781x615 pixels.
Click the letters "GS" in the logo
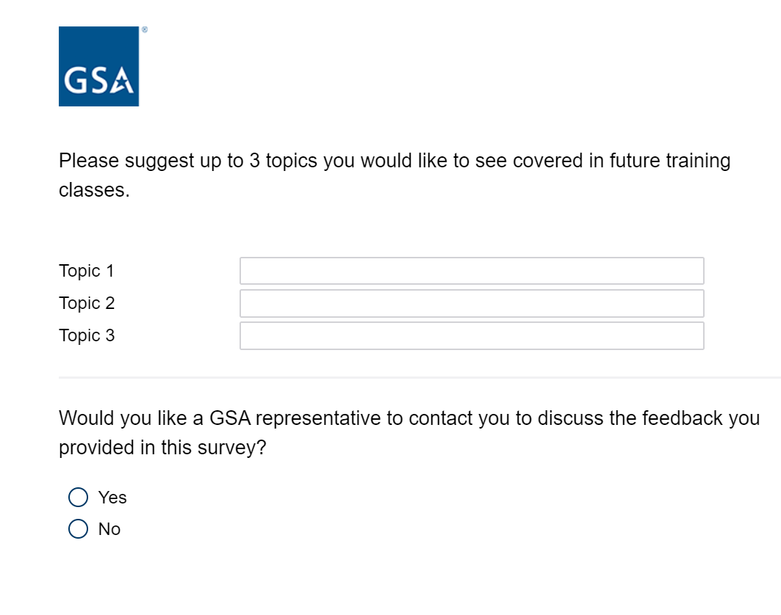[x=86, y=81]
